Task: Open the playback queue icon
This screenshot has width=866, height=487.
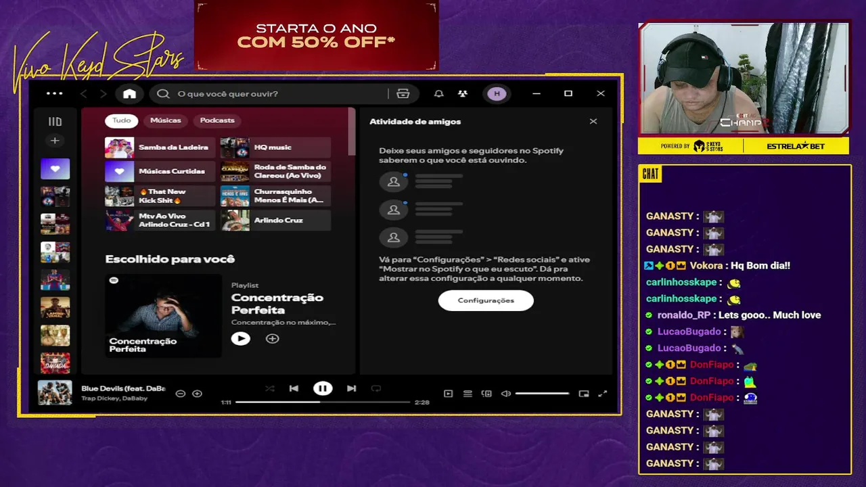Action: pos(468,394)
